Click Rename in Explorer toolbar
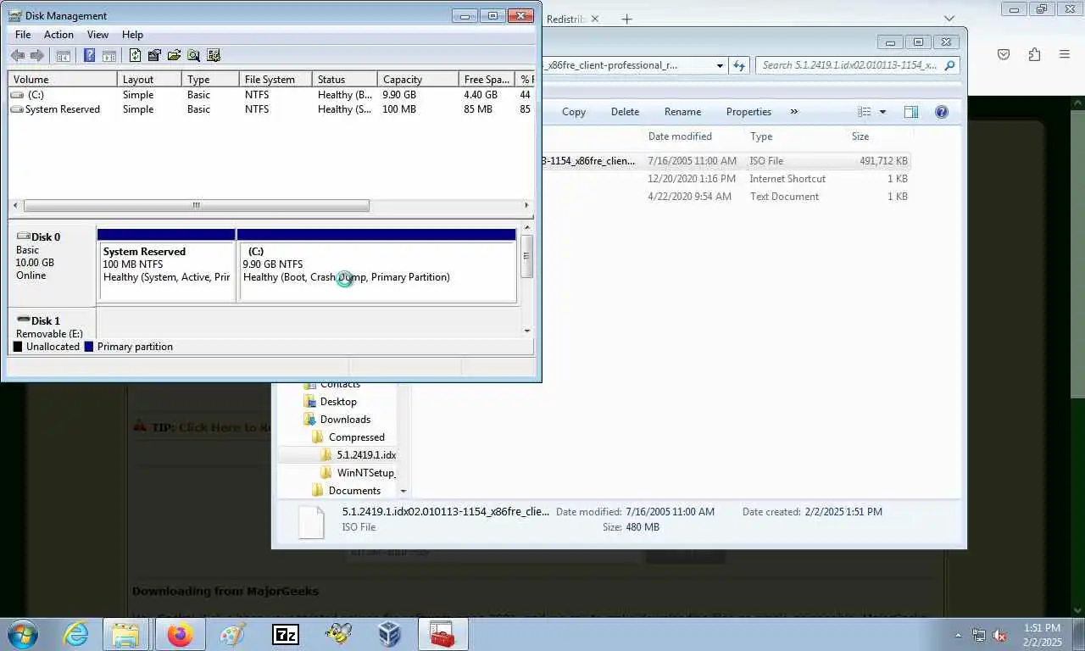 click(682, 112)
